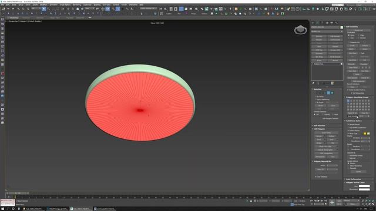Open the Customize menu
The height and width of the screenshot is (211, 376).
(x=88, y=5)
